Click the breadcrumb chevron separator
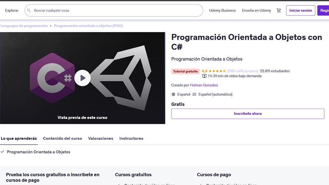The height and width of the screenshot is (185, 329). click(51, 26)
